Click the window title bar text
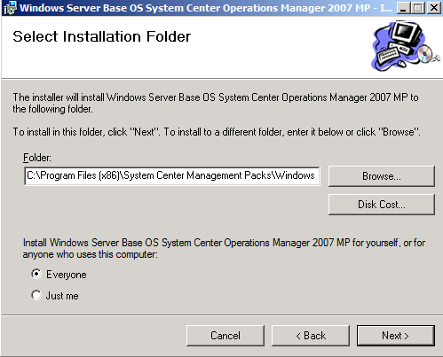The image size is (443, 357). coord(206,8)
